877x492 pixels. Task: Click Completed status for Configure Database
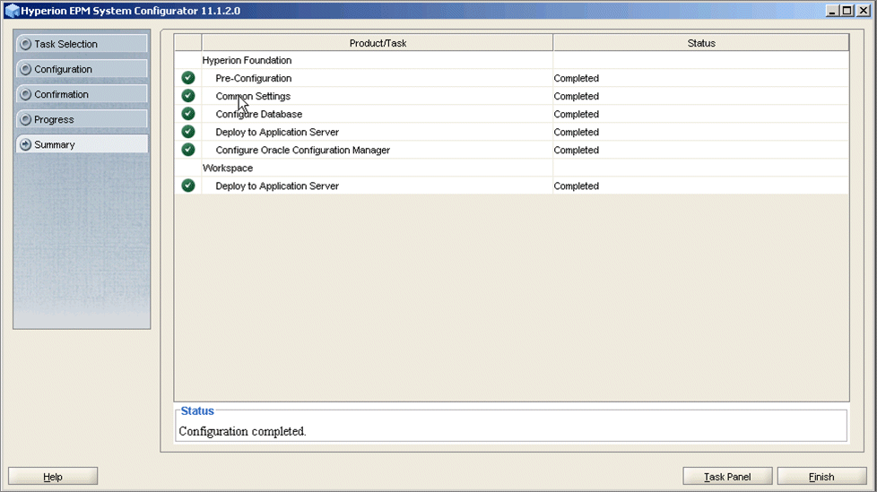coord(576,114)
